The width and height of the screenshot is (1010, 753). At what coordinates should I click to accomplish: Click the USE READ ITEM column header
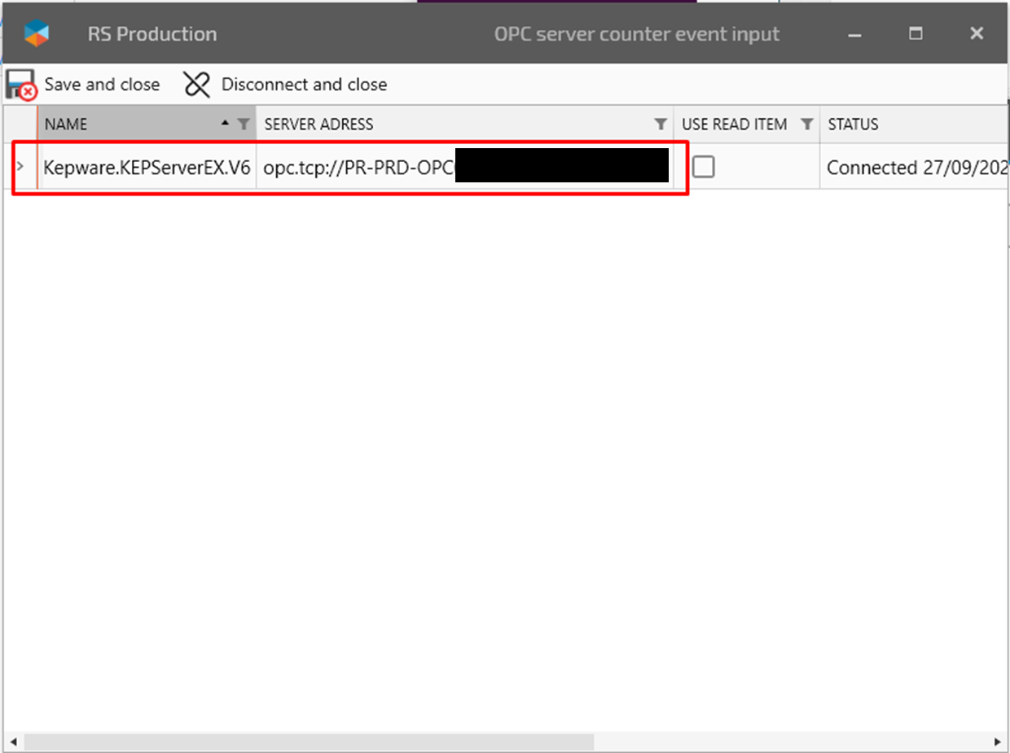pyautogui.click(x=734, y=125)
